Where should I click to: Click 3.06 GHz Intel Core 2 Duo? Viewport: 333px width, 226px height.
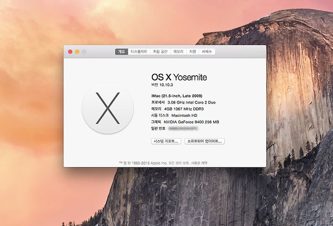[191, 103]
